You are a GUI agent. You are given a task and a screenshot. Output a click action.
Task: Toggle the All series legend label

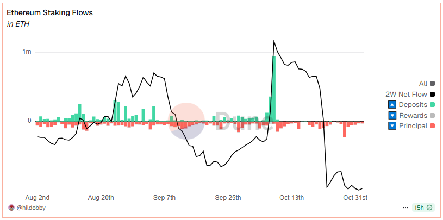(423, 84)
